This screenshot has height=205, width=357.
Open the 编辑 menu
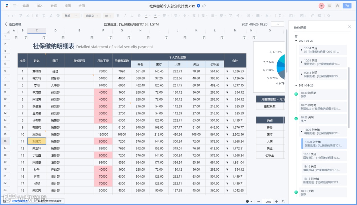click(x=25, y=6)
